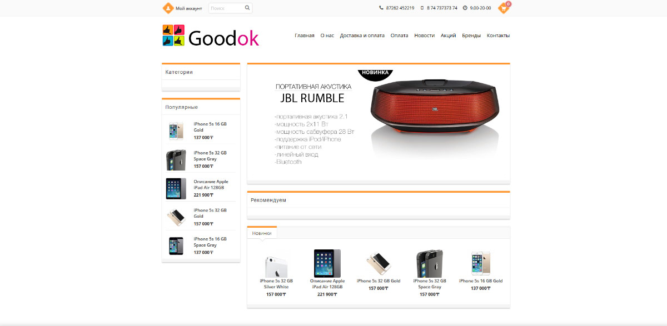Click the clock icon next to 9.00-20.00
The width and height of the screenshot is (667, 326).
tap(465, 8)
